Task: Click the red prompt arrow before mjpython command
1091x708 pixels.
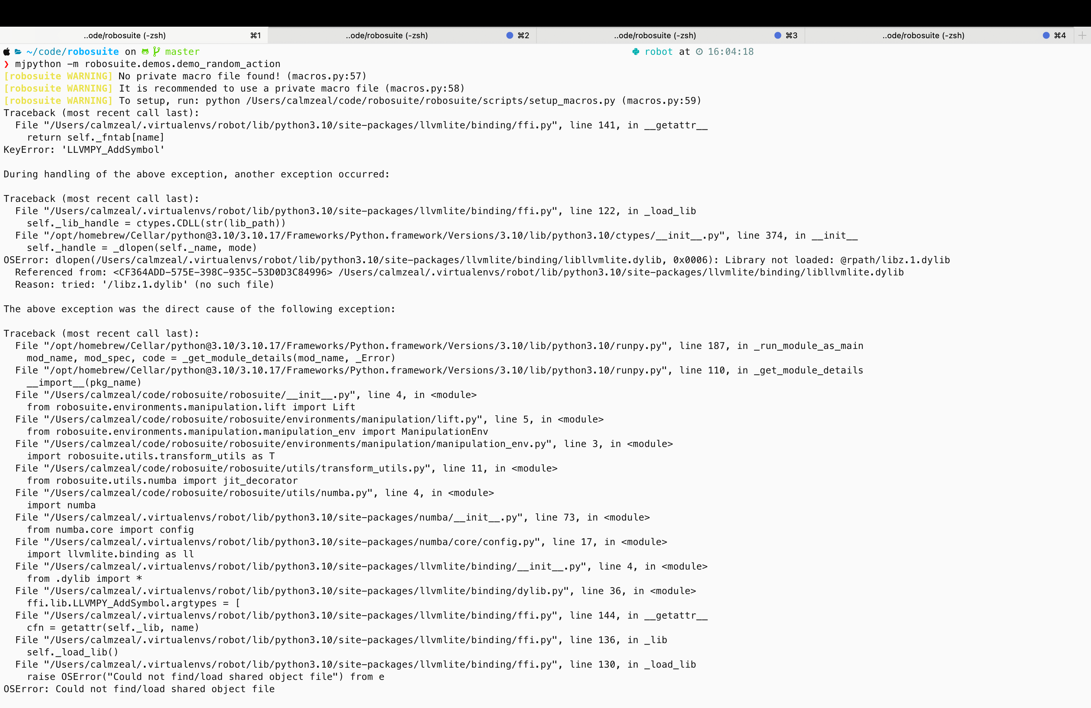Action: [x=6, y=64]
